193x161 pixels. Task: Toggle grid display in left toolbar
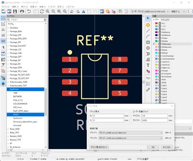click(3, 18)
